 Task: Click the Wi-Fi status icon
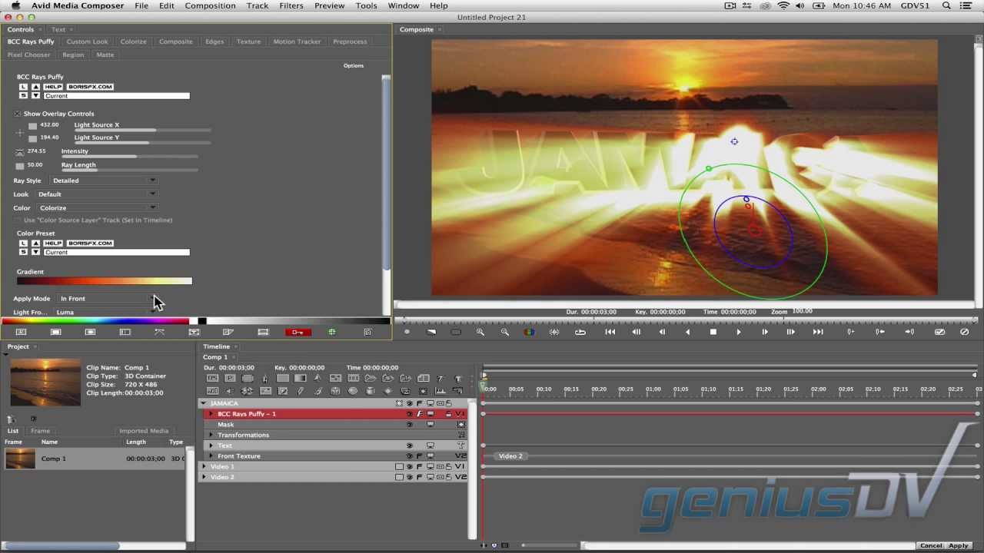(x=783, y=5)
